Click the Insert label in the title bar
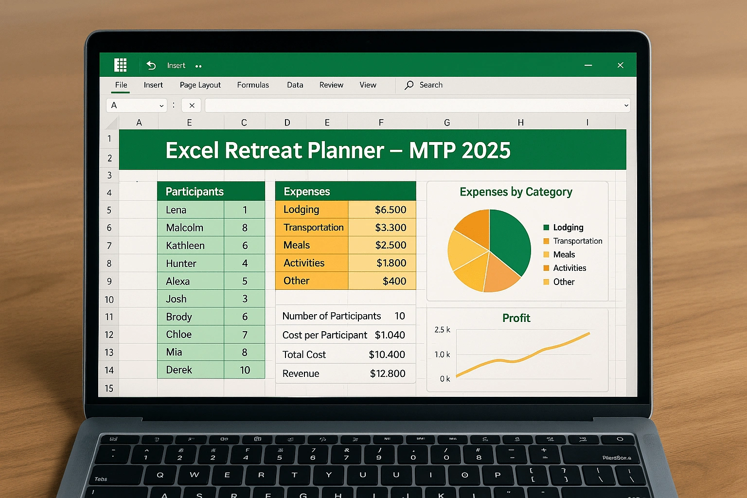The image size is (747, 498). (176, 66)
